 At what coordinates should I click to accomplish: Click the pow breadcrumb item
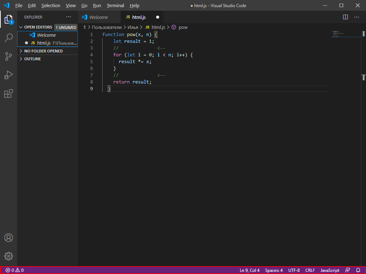[x=182, y=27]
